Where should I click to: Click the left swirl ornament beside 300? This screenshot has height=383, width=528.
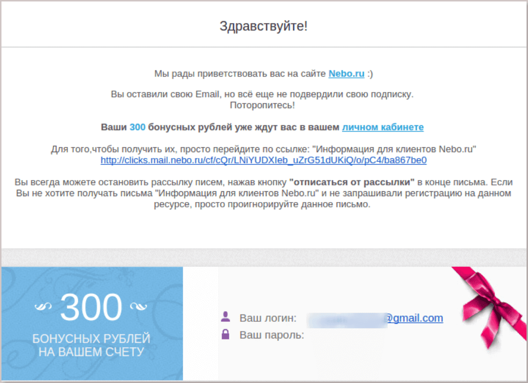[43, 306]
